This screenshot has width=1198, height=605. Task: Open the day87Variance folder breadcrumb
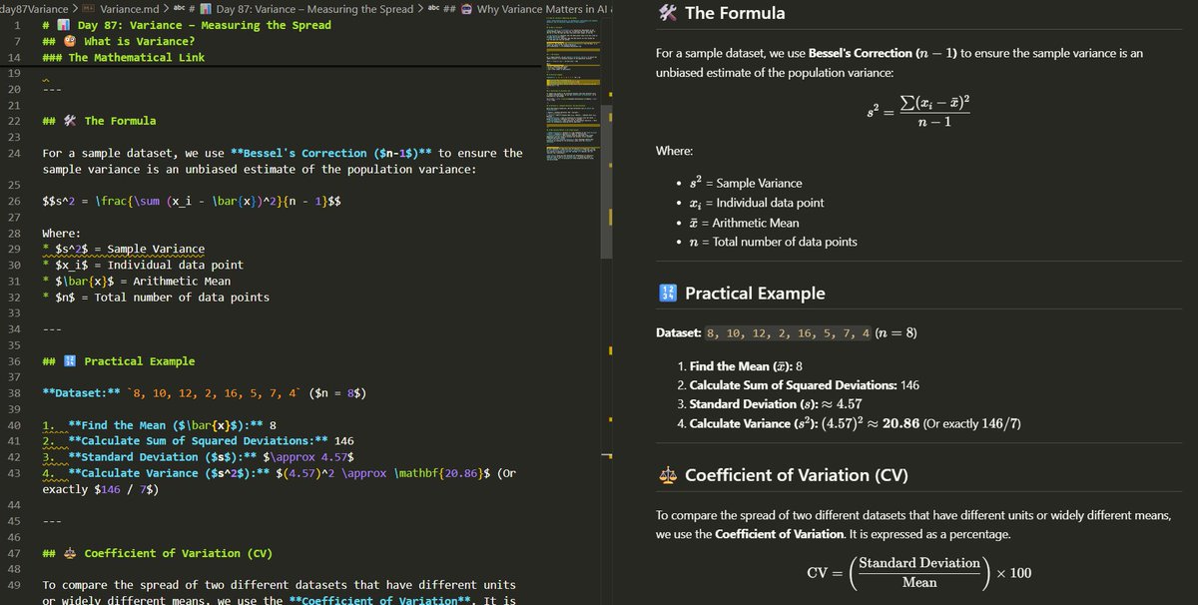[32, 9]
